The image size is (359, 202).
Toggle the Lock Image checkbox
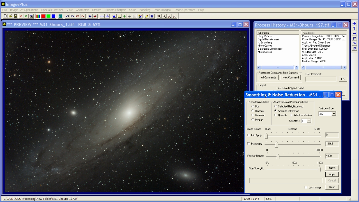click(306, 187)
